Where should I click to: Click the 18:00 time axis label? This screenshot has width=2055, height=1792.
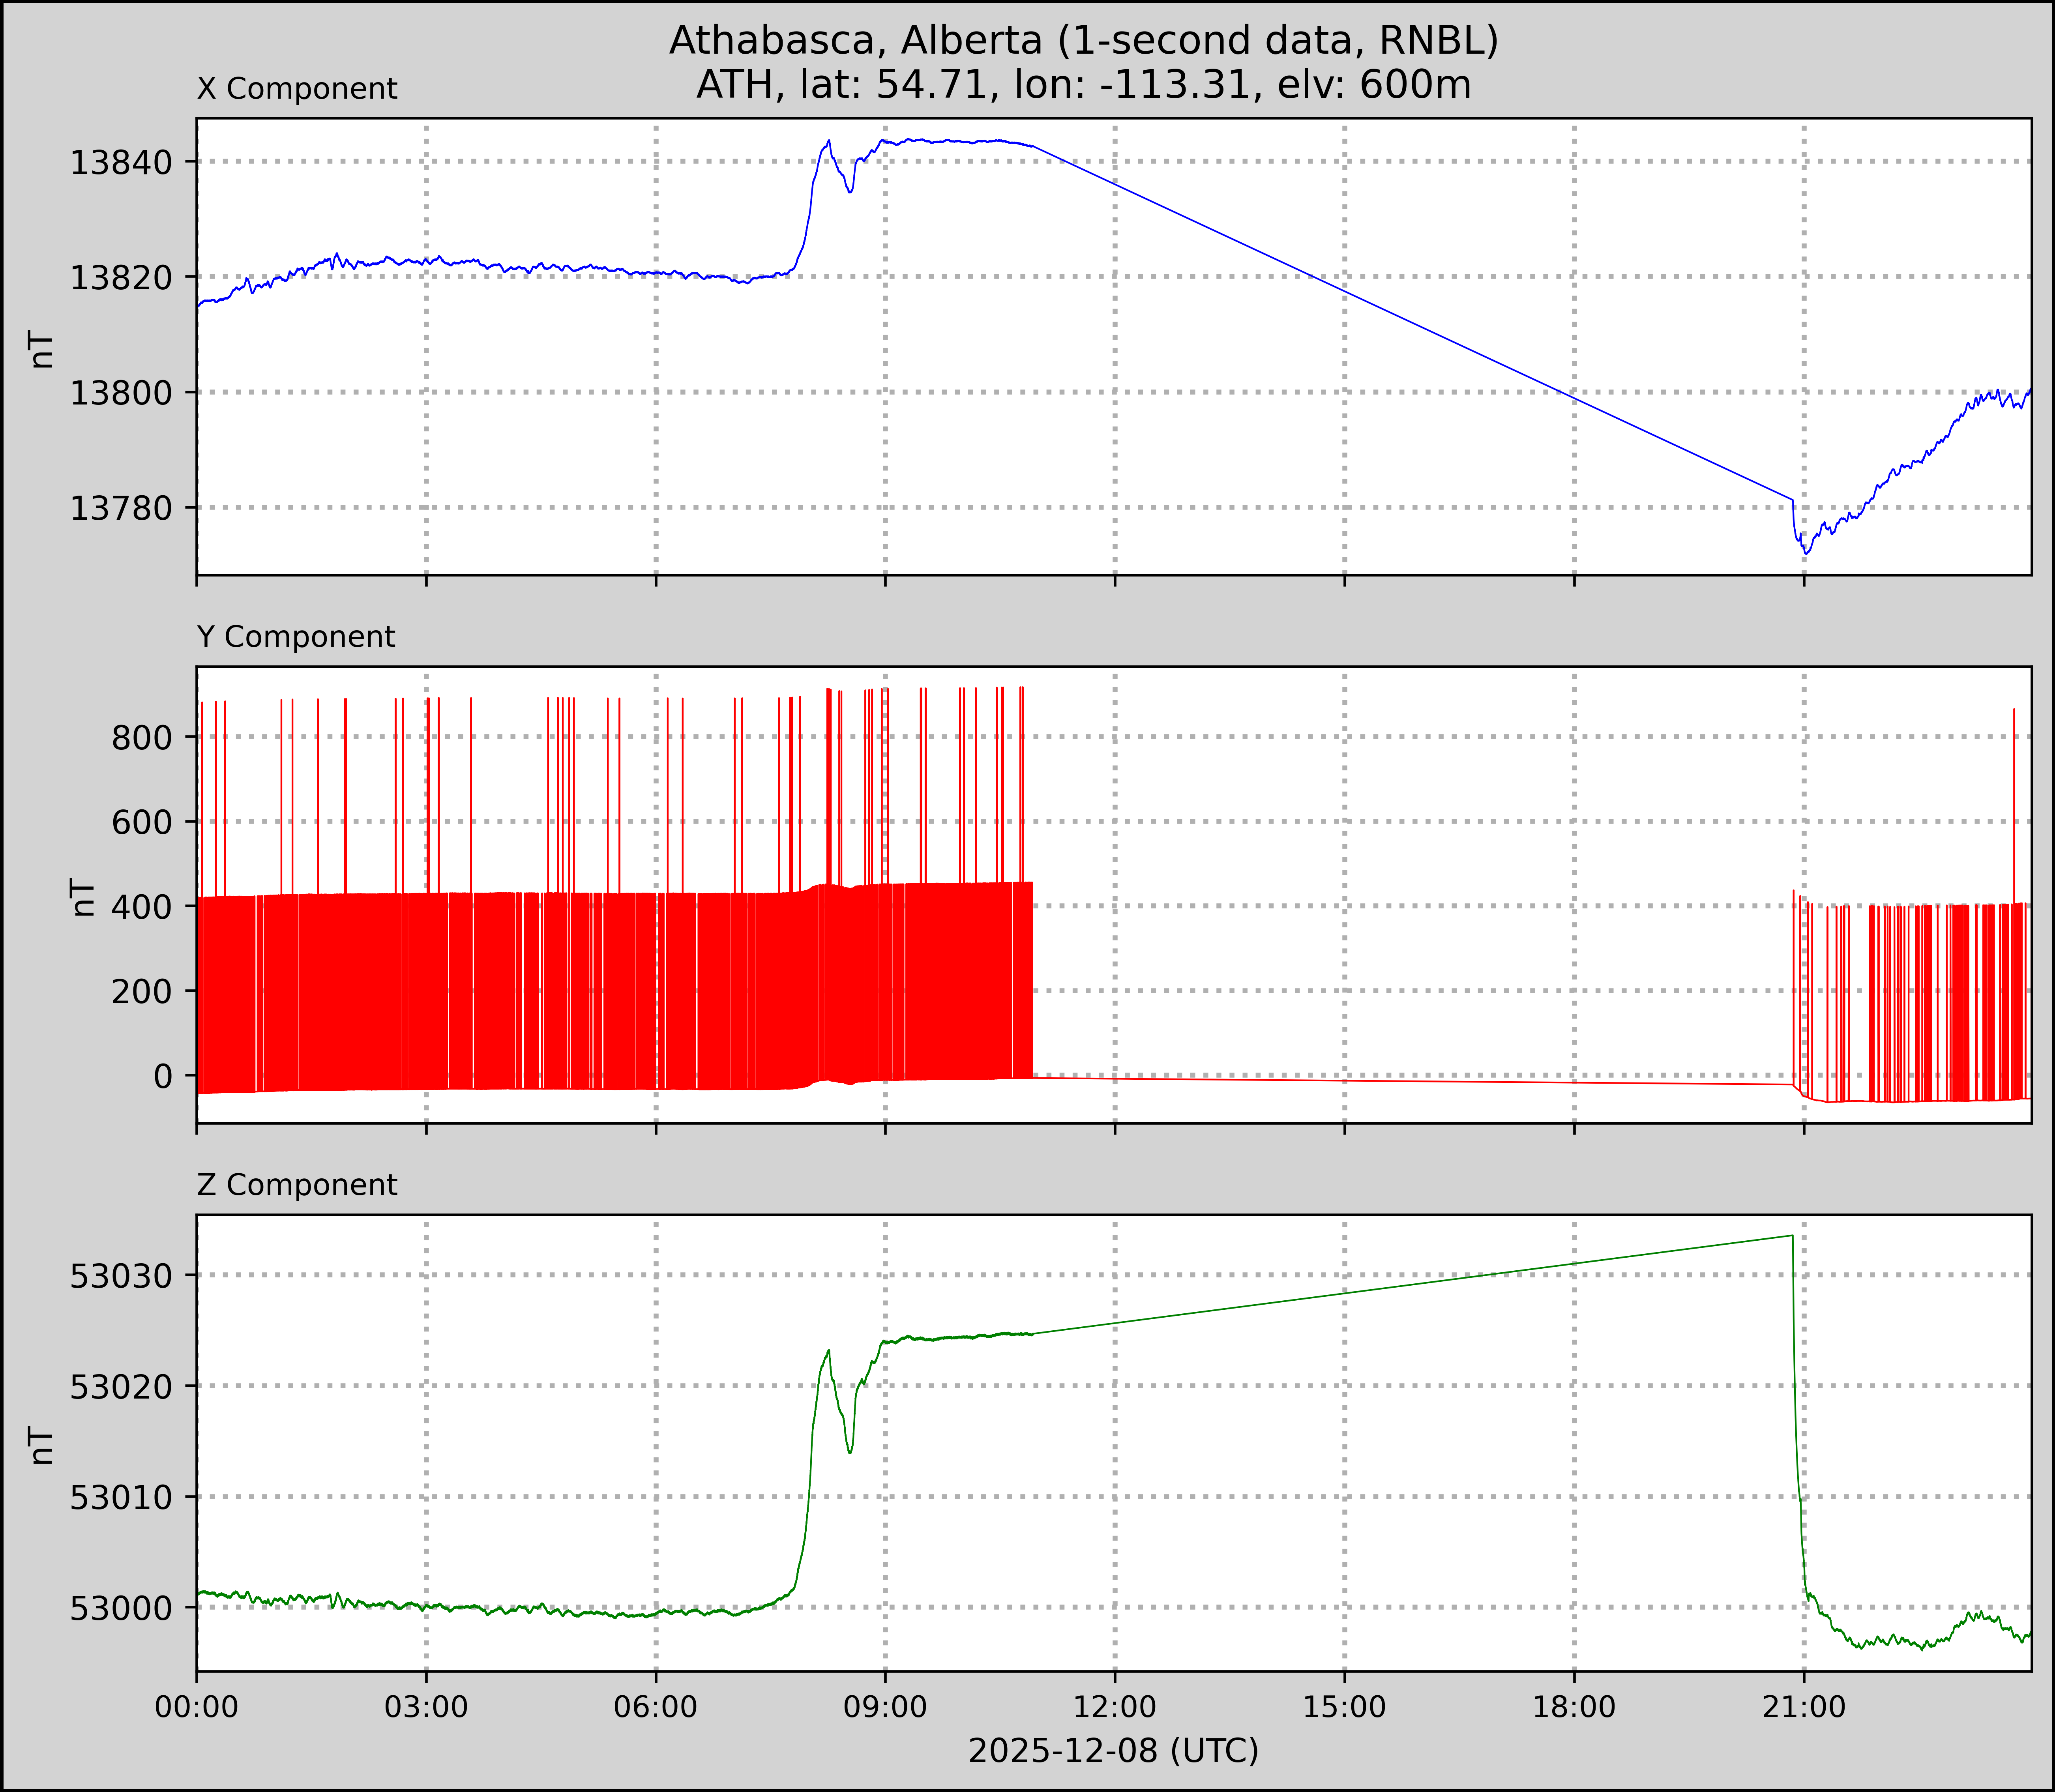tap(1574, 1707)
